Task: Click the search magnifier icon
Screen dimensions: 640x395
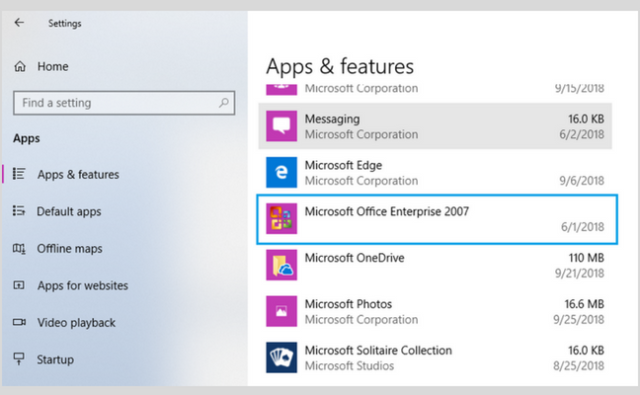Action: pos(223,103)
